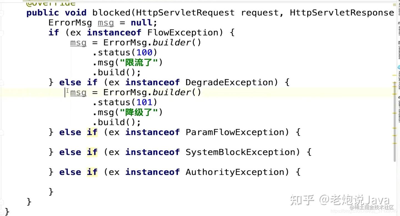Click the fold end marker of blocked method
The width and height of the screenshot is (400, 216).
[2, 202]
